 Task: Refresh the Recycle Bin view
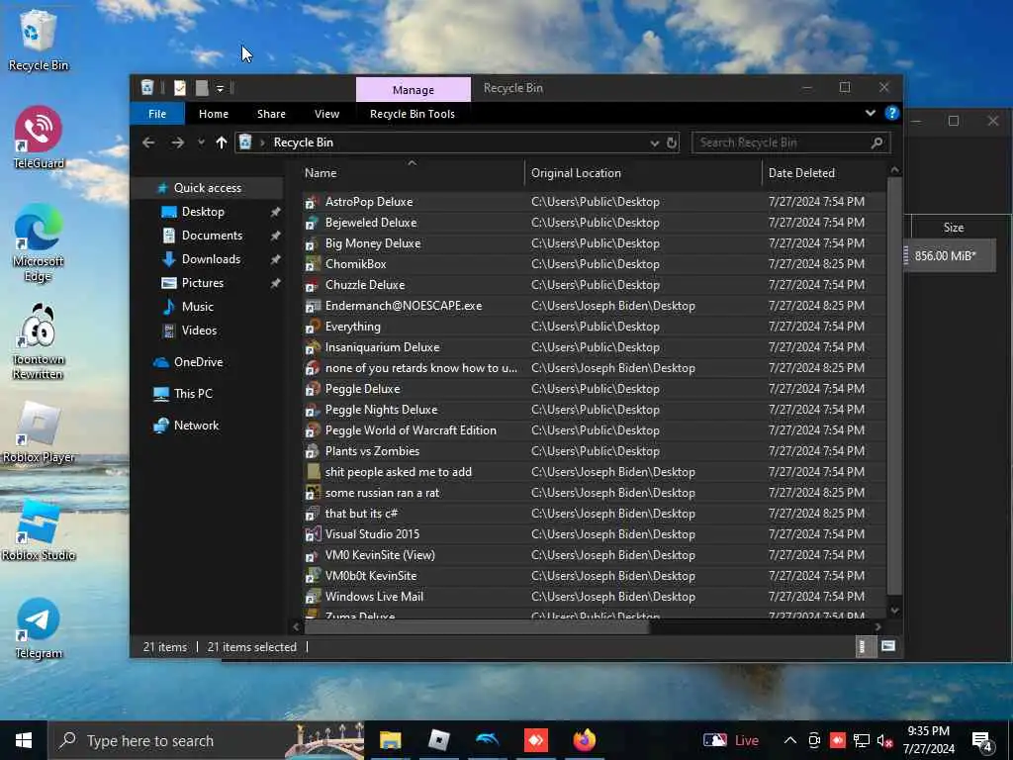coord(672,142)
